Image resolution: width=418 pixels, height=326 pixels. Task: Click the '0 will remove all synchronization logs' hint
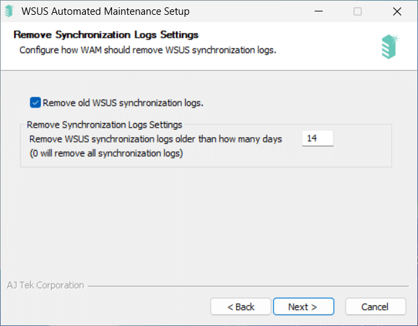tap(106, 153)
